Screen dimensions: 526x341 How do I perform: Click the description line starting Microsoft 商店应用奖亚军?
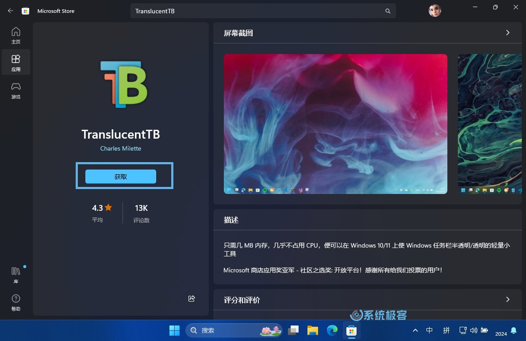[333, 270]
